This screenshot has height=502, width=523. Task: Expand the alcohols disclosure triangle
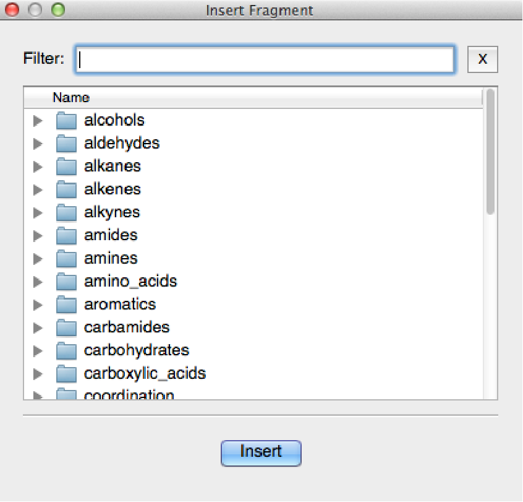(x=38, y=120)
